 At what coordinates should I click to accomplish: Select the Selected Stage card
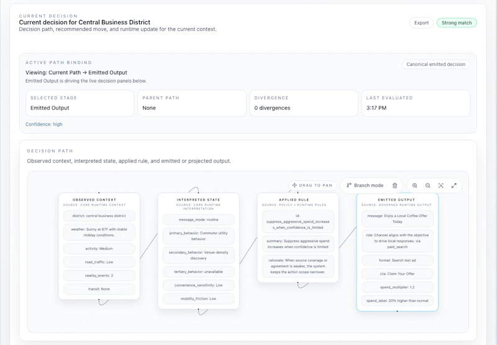(80, 103)
